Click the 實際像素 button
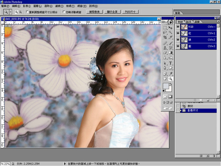The height and width of the screenshot is (166, 221). tap(95, 12)
